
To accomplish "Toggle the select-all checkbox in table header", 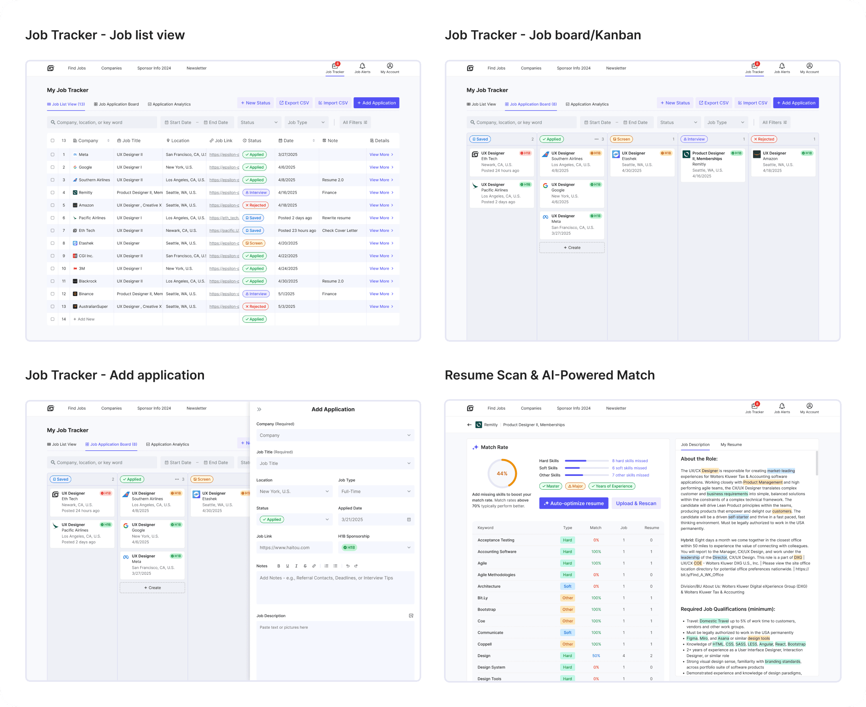I will point(52,141).
